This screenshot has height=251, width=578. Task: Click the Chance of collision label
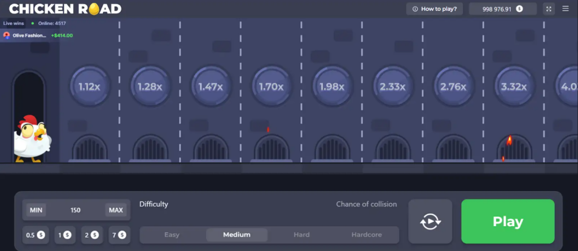coord(366,204)
